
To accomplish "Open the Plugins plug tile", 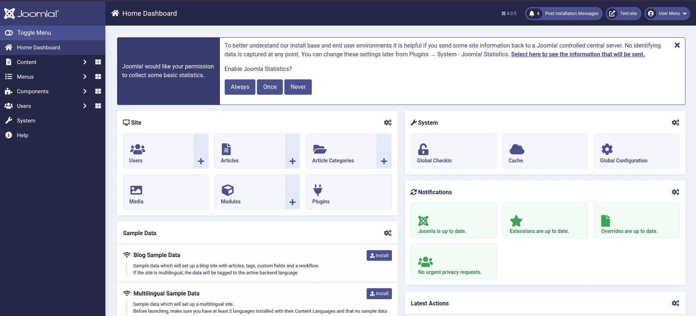I will 349,192.
